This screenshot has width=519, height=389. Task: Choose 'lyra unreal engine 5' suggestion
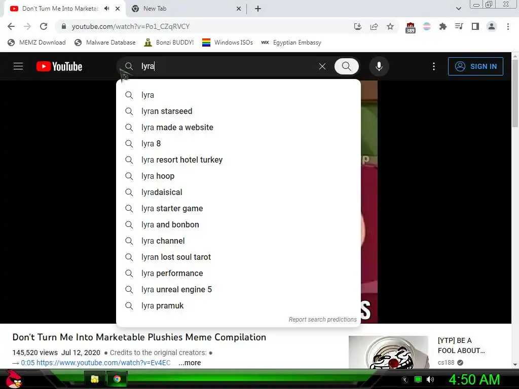(238, 289)
